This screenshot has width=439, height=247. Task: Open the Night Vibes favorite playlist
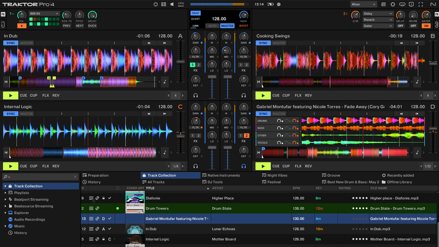pyautogui.click(x=277, y=175)
